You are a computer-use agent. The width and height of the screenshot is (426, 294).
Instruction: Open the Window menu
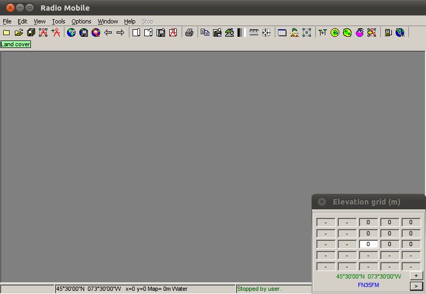(x=108, y=21)
